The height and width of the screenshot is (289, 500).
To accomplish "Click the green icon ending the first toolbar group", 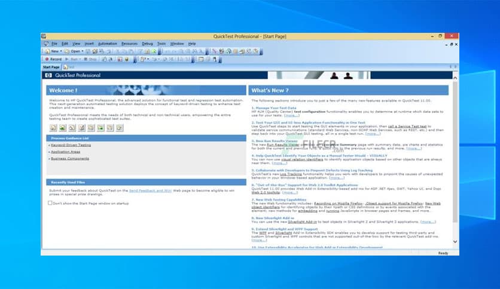I will (x=154, y=51).
